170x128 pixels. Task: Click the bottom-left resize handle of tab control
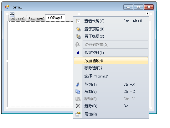tap(7, 108)
